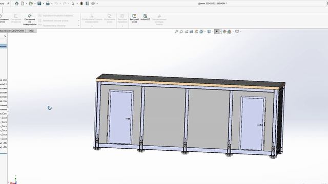Click the Undo arrow icon
The image size is (328, 184).
coord(56,4)
